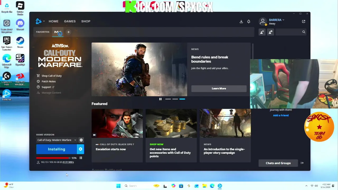The height and width of the screenshot is (190, 338).
Task: Open the Call of Duty points shop card
Action: pyautogui.click(x=171, y=135)
